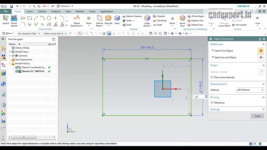Select the Rectangle sketch tool
The image size is (267, 150).
point(30,18)
